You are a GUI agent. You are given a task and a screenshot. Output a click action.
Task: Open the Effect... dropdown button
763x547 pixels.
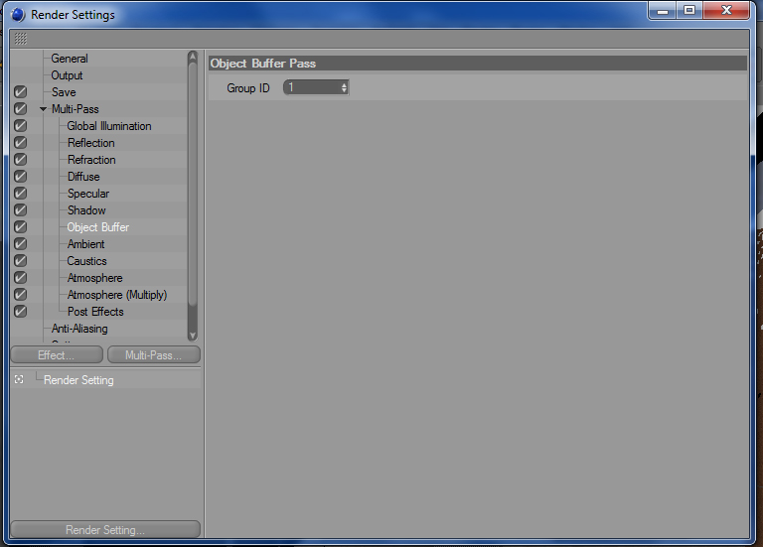pyautogui.click(x=57, y=355)
